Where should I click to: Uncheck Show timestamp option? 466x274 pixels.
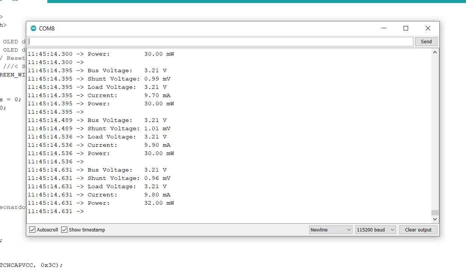coord(64,230)
